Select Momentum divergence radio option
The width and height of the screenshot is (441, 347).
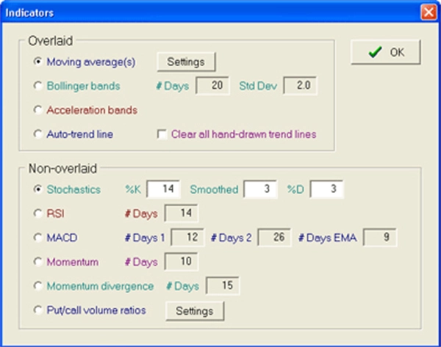38,286
